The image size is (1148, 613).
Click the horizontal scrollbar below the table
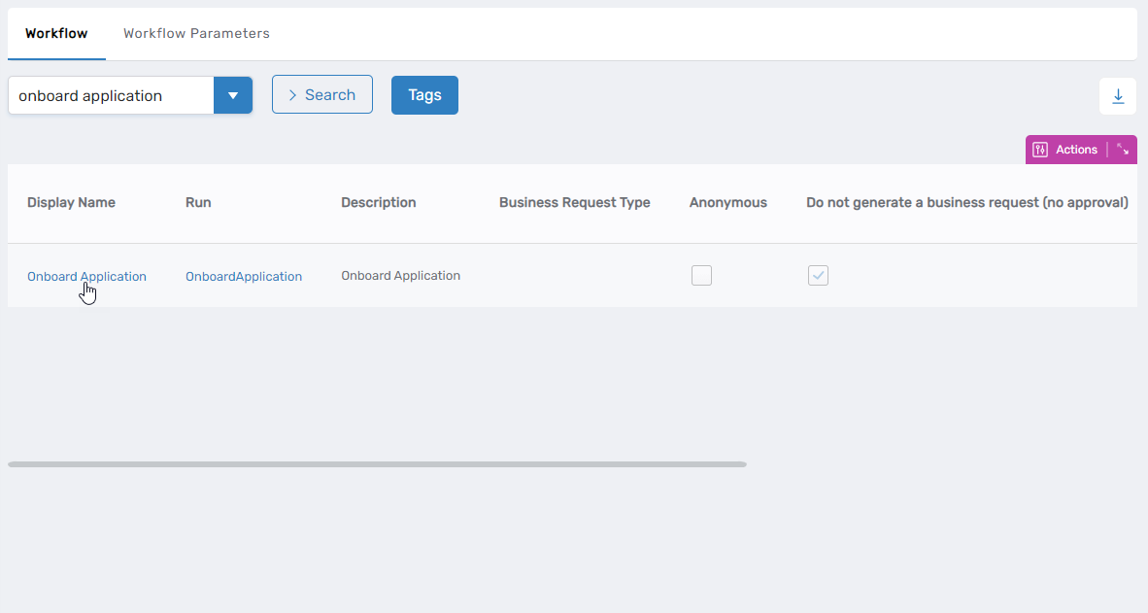[377, 464]
